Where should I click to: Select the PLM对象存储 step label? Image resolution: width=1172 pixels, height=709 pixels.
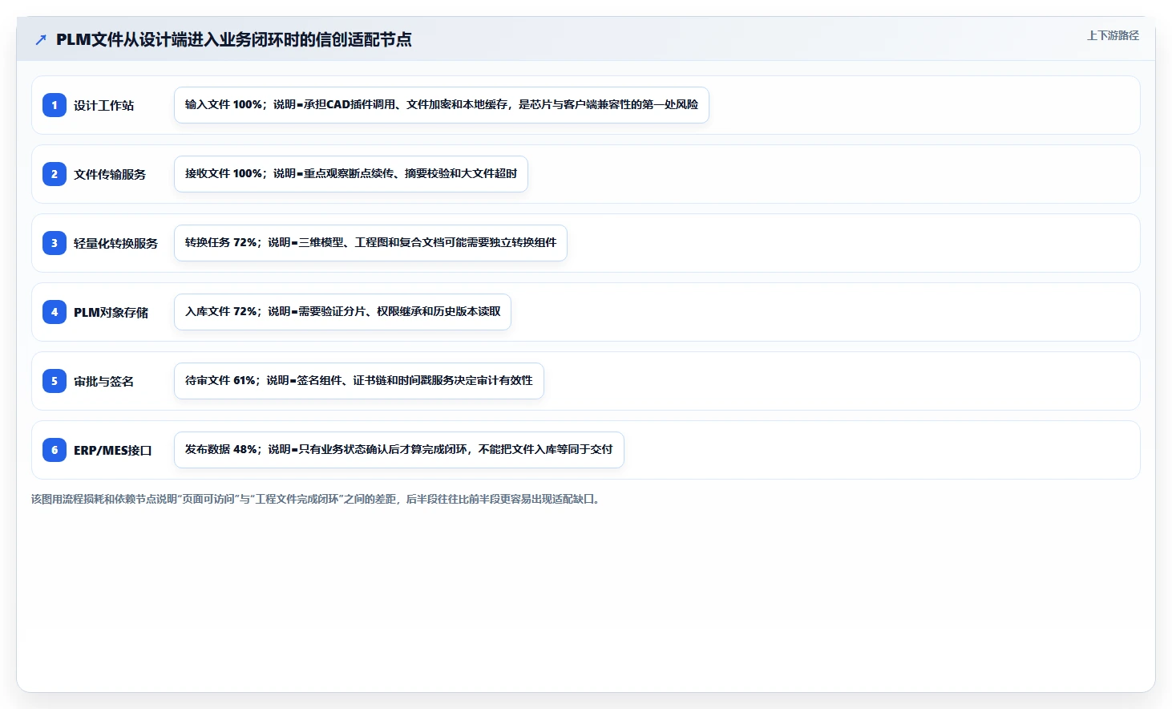pyautogui.click(x=111, y=312)
